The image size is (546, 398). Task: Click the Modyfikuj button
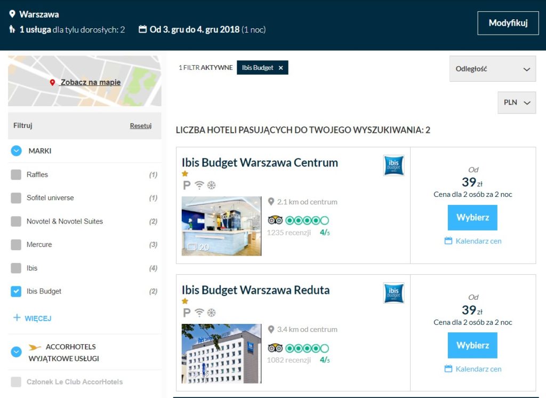pos(508,23)
